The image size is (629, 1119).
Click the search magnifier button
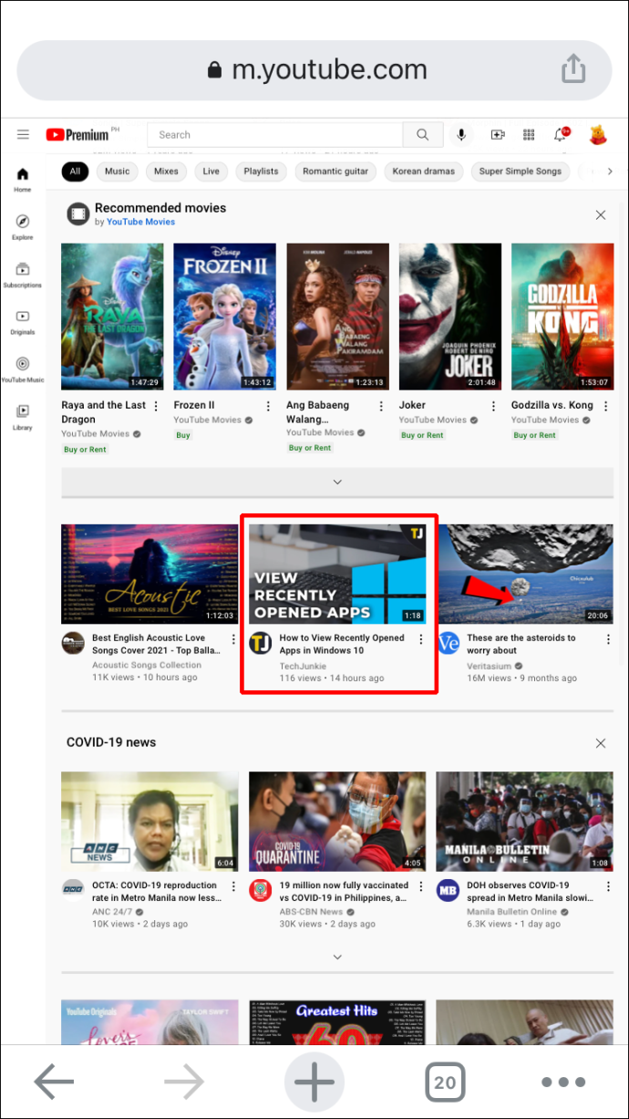pyautogui.click(x=422, y=135)
